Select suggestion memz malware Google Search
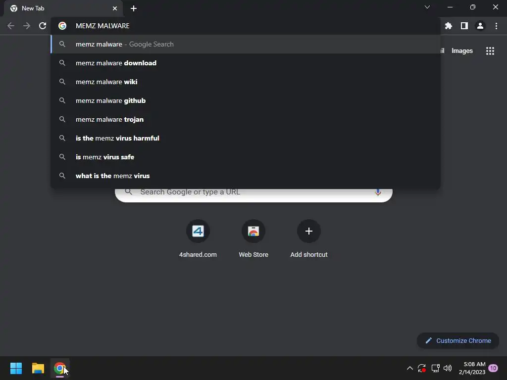The height and width of the screenshot is (380, 507). coord(246,44)
